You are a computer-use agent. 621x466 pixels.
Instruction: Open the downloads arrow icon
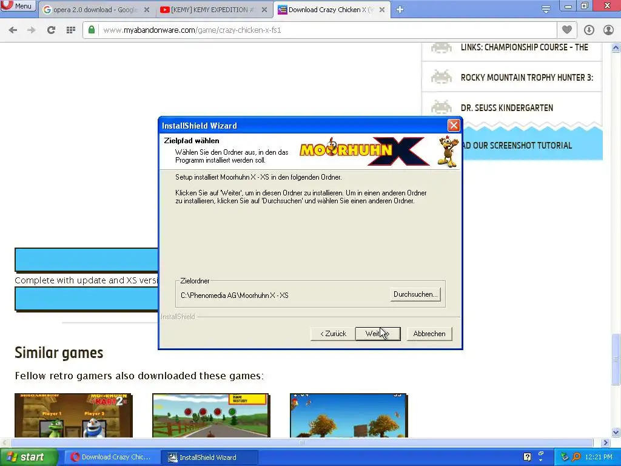[x=589, y=30]
